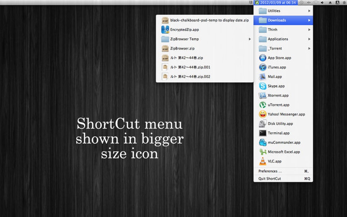
Task: Select the highlighted Downloads folder entry
Action: click(x=283, y=20)
